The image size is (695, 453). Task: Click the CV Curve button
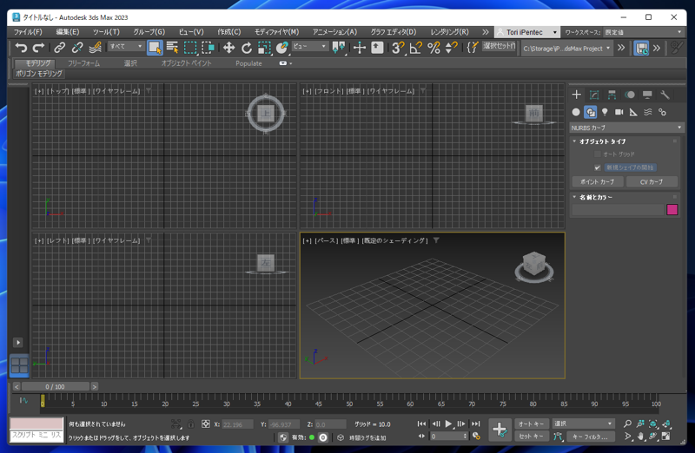(652, 181)
